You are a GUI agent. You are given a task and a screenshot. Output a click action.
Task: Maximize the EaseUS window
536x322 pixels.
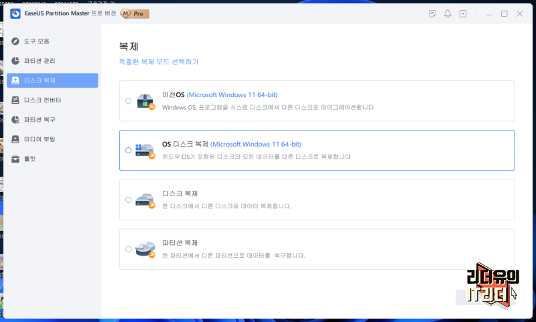pyautogui.click(x=505, y=13)
